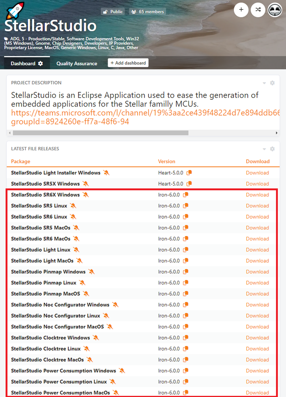Copy version of Light Installer Windows package
This screenshot has height=397, width=286.
click(x=189, y=173)
